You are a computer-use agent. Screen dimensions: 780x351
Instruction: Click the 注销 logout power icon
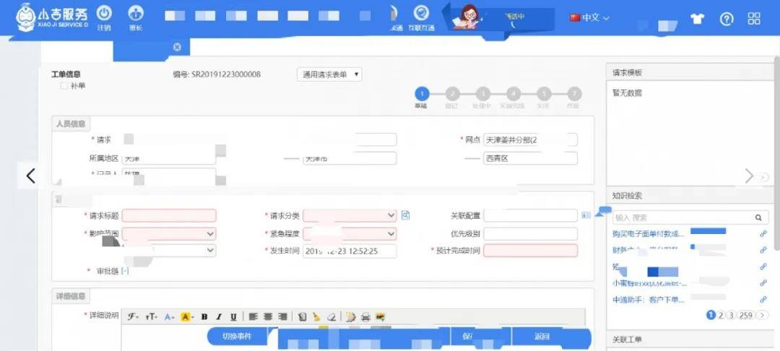click(104, 13)
